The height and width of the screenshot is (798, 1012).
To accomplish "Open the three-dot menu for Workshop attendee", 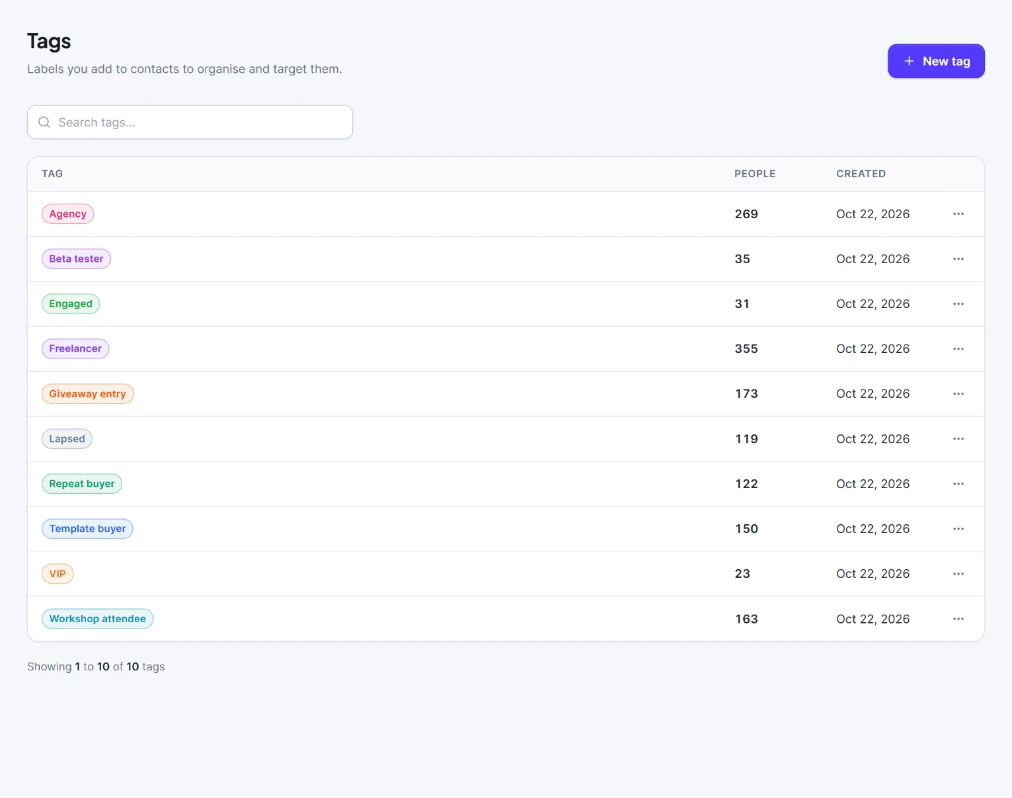I will pos(958,618).
